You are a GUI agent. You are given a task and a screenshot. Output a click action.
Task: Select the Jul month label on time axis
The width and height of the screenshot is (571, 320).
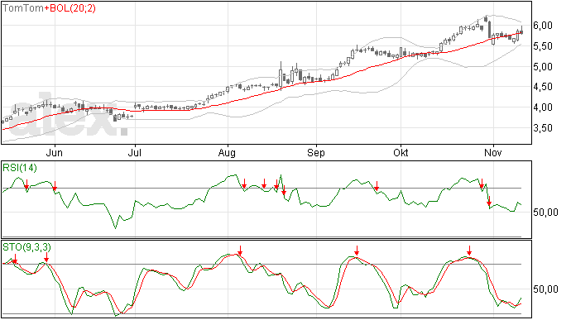(x=134, y=152)
